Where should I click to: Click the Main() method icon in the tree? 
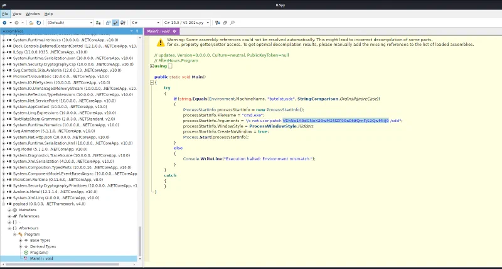coord(26,258)
